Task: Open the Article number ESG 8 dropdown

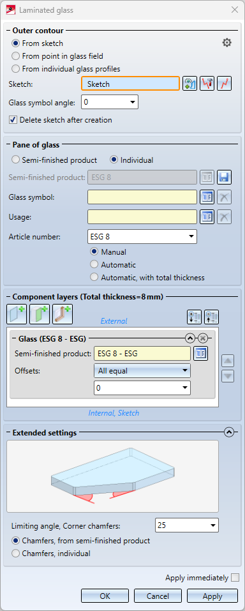Action: (x=142, y=236)
